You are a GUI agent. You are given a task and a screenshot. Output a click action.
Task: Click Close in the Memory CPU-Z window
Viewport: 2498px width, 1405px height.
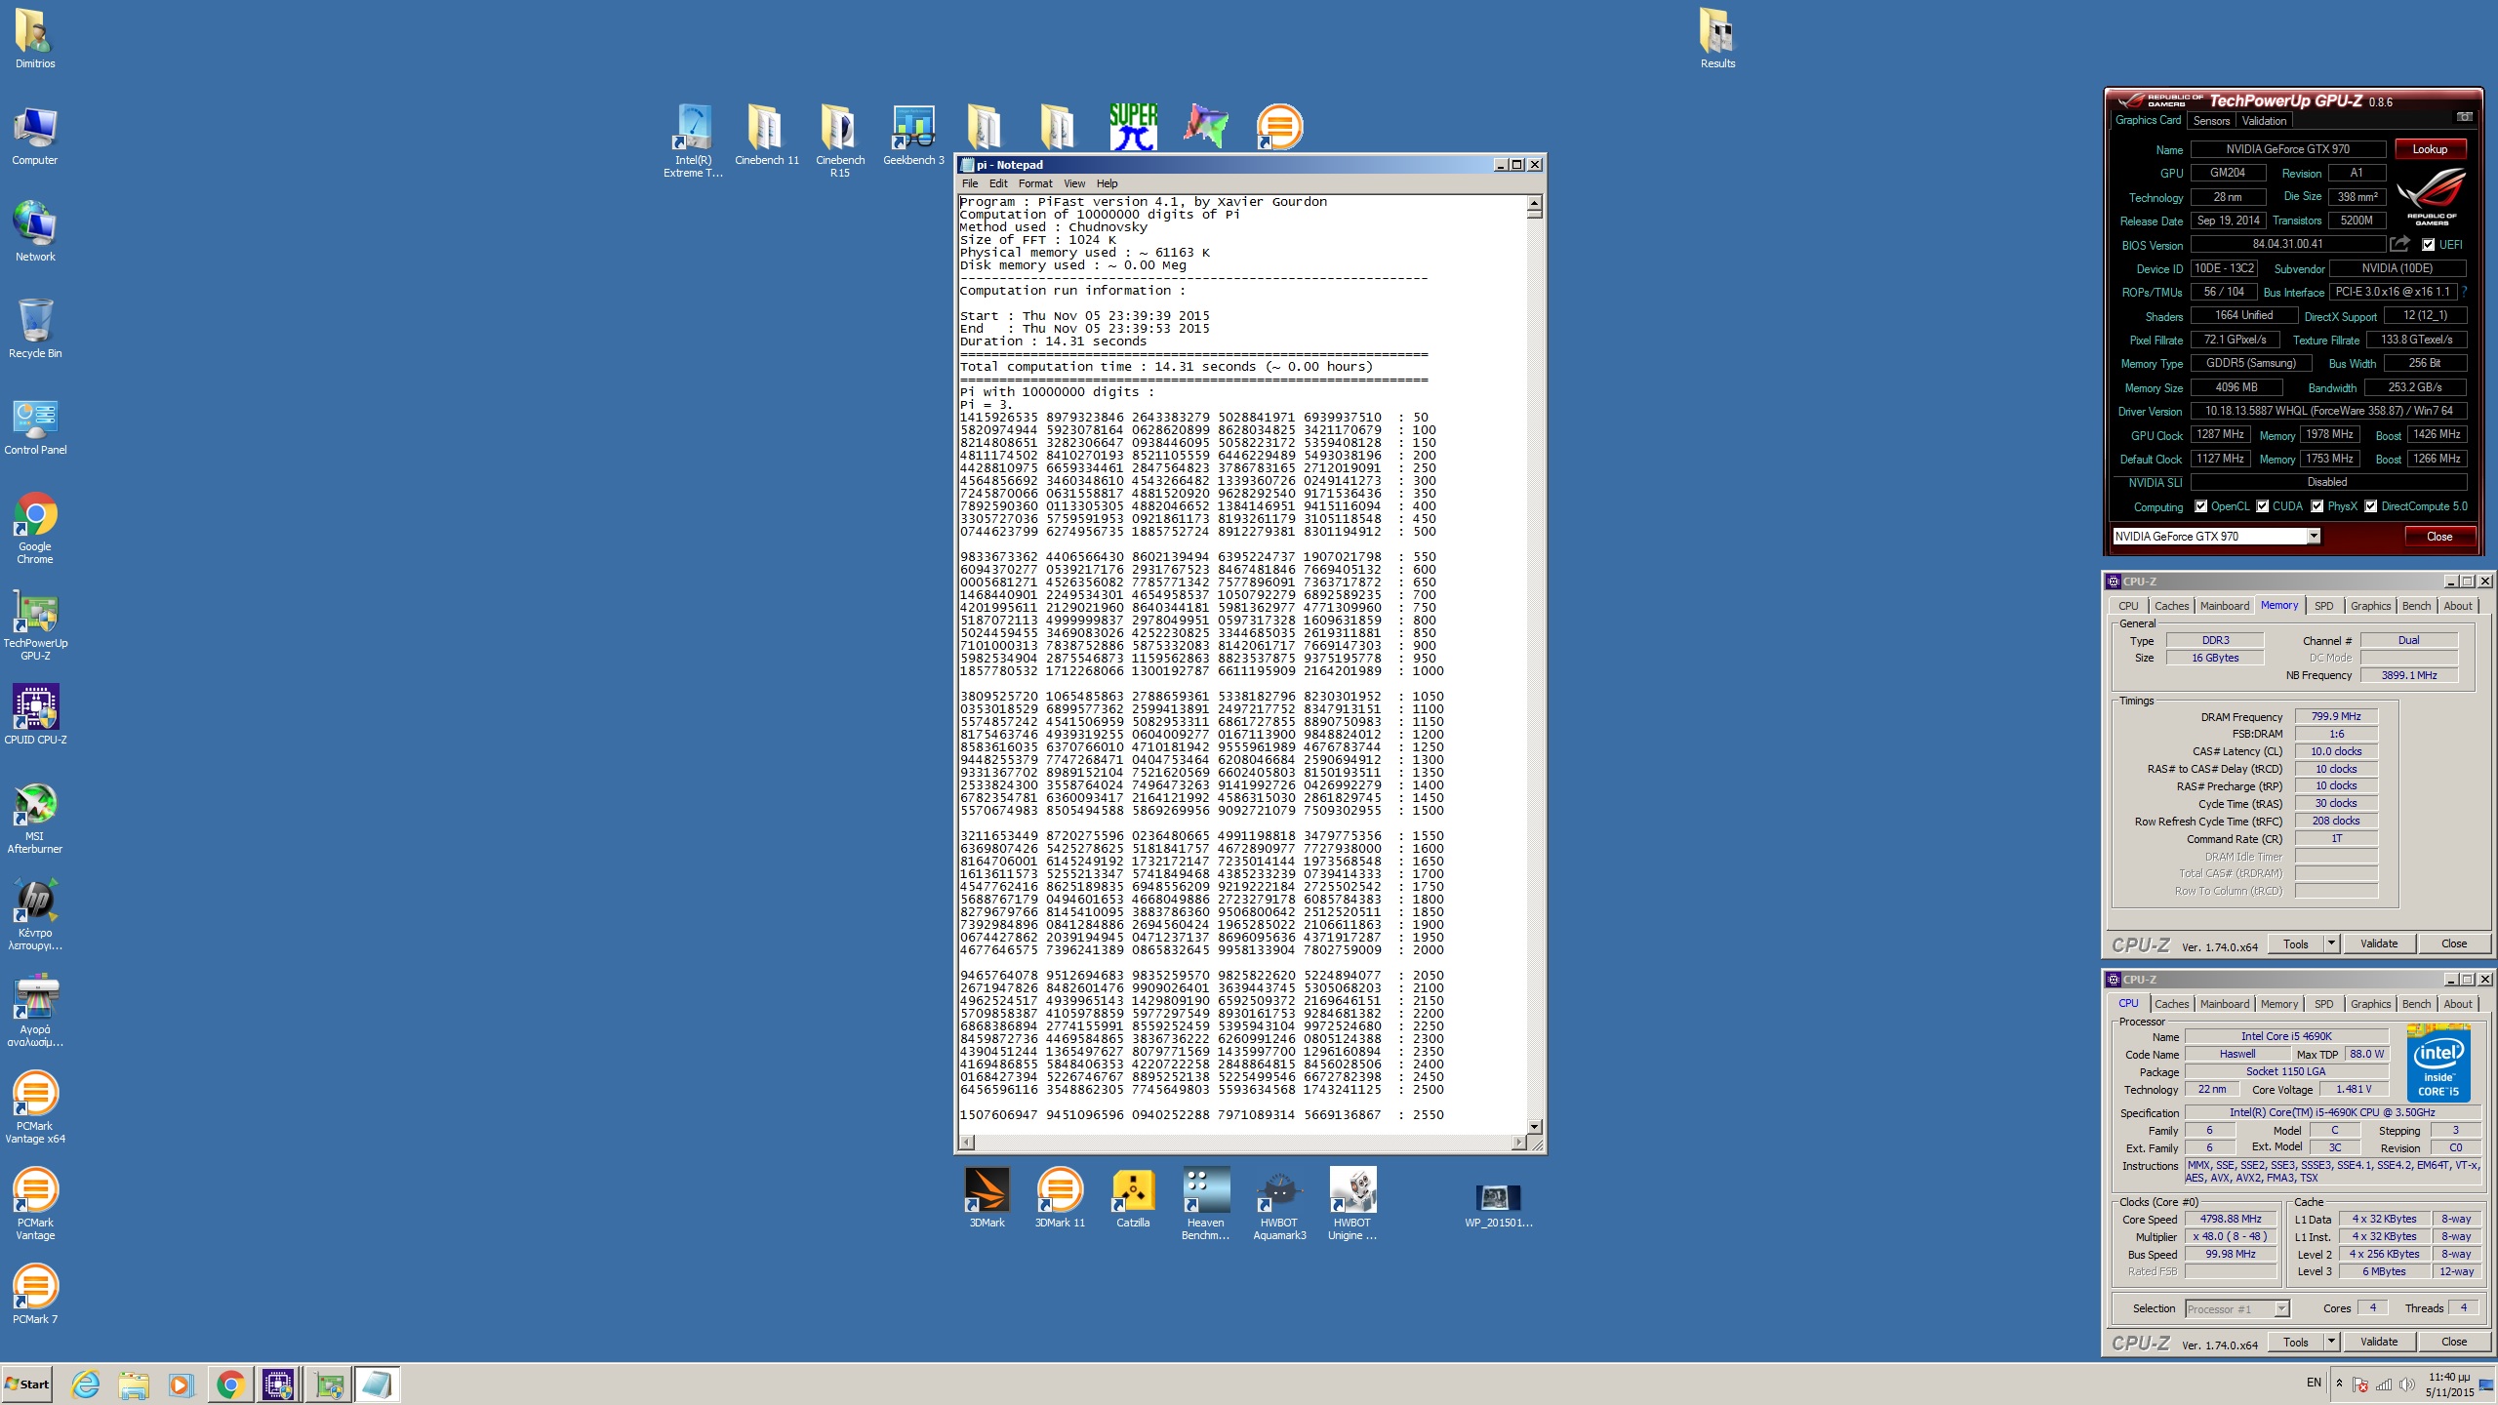click(x=2453, y=943)
